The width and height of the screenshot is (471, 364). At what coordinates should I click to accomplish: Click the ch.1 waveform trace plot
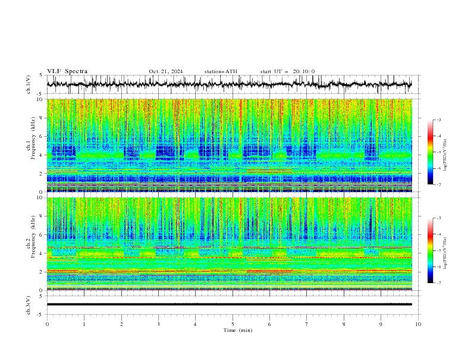tap(229, 84)
